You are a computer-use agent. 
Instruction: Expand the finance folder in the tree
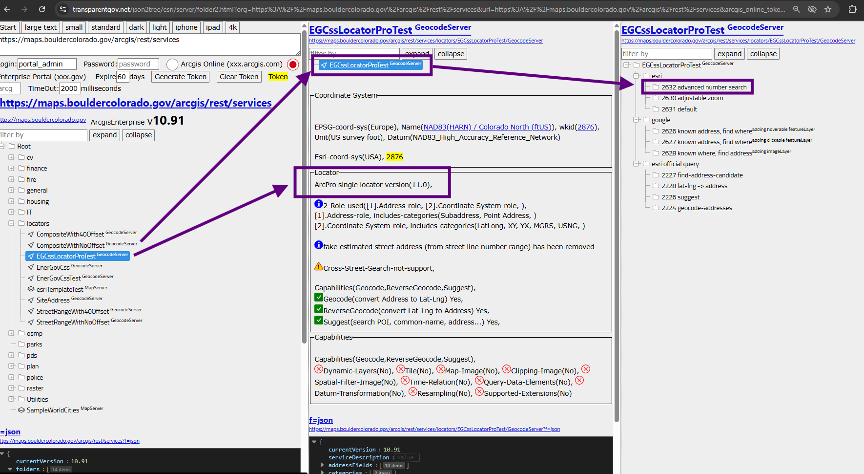tap(11, 168)
